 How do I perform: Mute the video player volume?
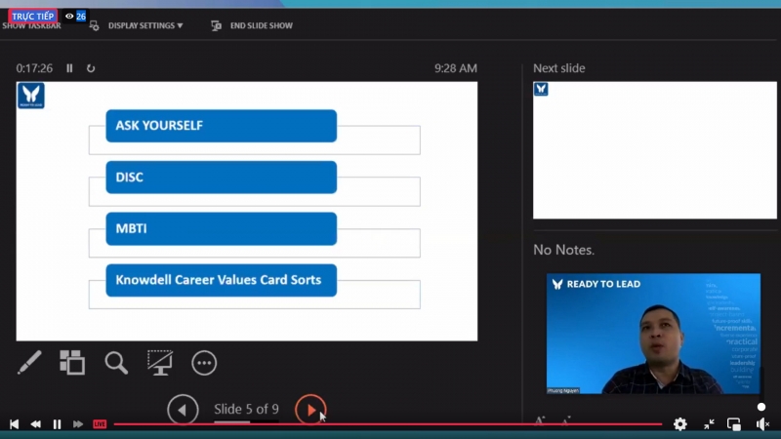click(762, 424)
